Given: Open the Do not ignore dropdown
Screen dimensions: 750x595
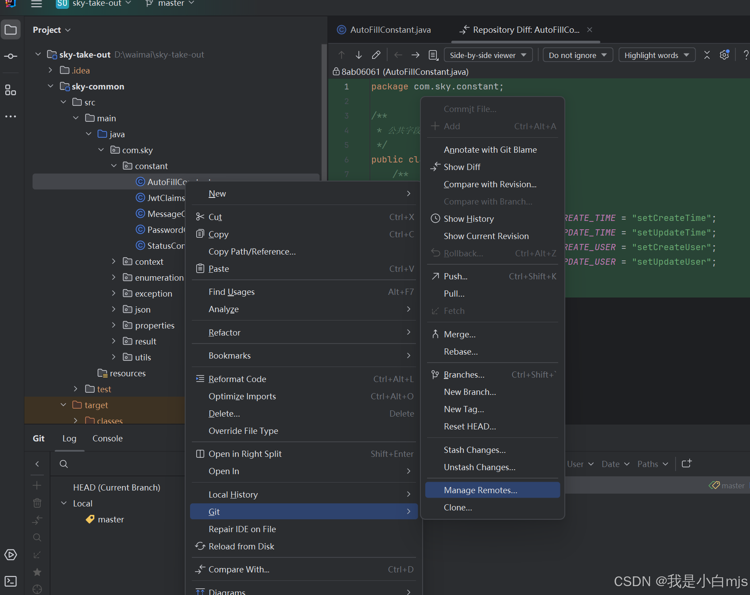Looking at the screenshot, I should coord(578,55).
